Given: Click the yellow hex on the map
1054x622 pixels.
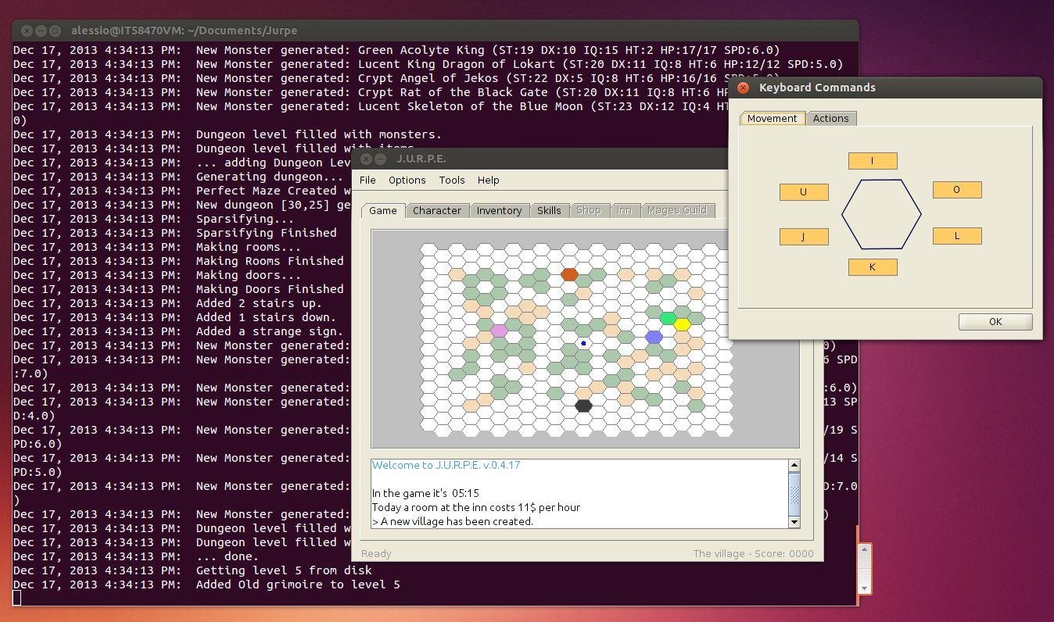Looking at the screenshot, I should coord(682,324).
